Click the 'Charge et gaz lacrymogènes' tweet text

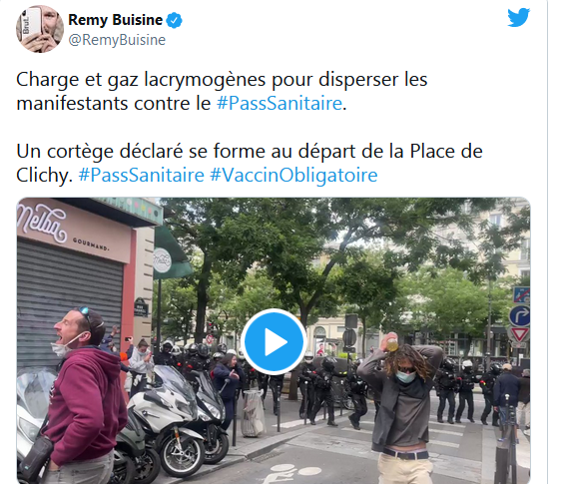(x=222, y=91)
